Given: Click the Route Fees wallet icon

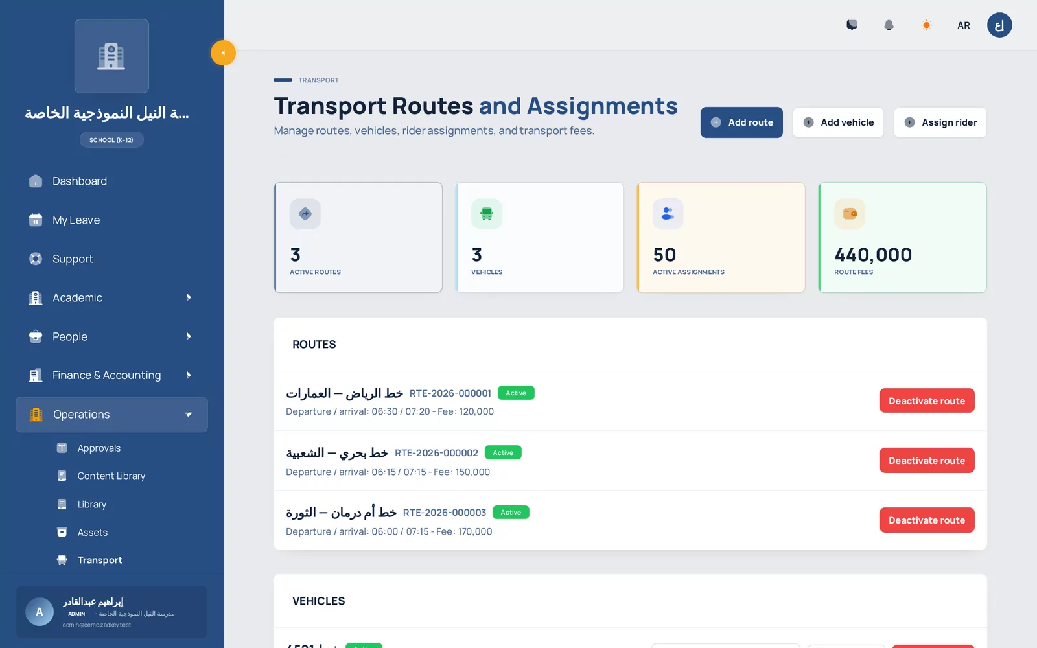Looking at the screenshot, I should [x=850, y=214].
